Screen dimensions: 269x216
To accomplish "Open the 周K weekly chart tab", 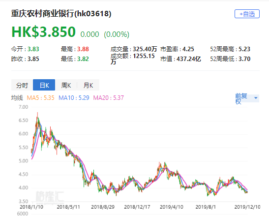I will tap(66, 85).
